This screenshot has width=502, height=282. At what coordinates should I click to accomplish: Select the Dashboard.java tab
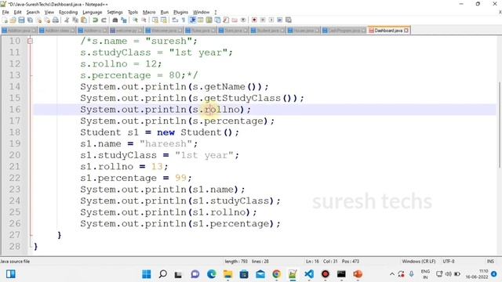(388, 31)
